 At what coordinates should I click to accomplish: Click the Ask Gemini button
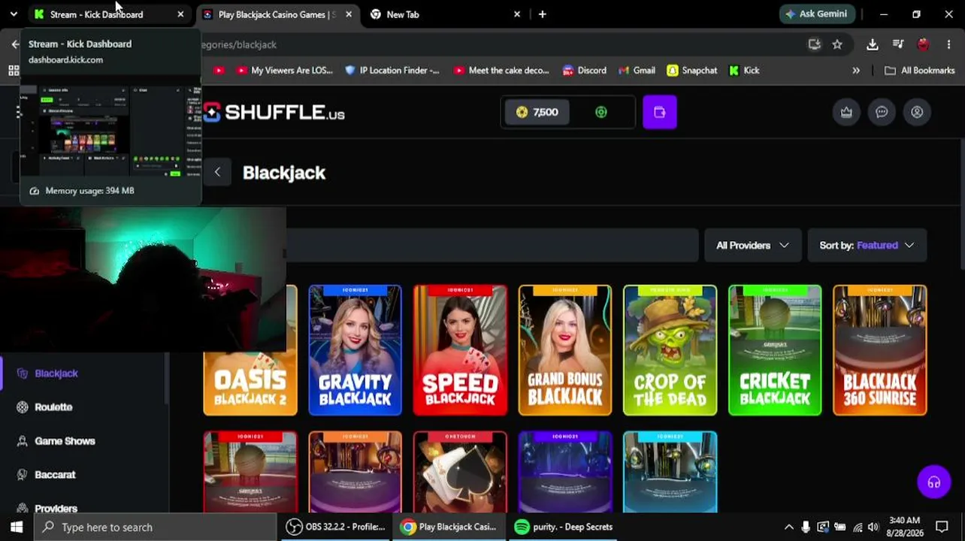click(816, 14)
